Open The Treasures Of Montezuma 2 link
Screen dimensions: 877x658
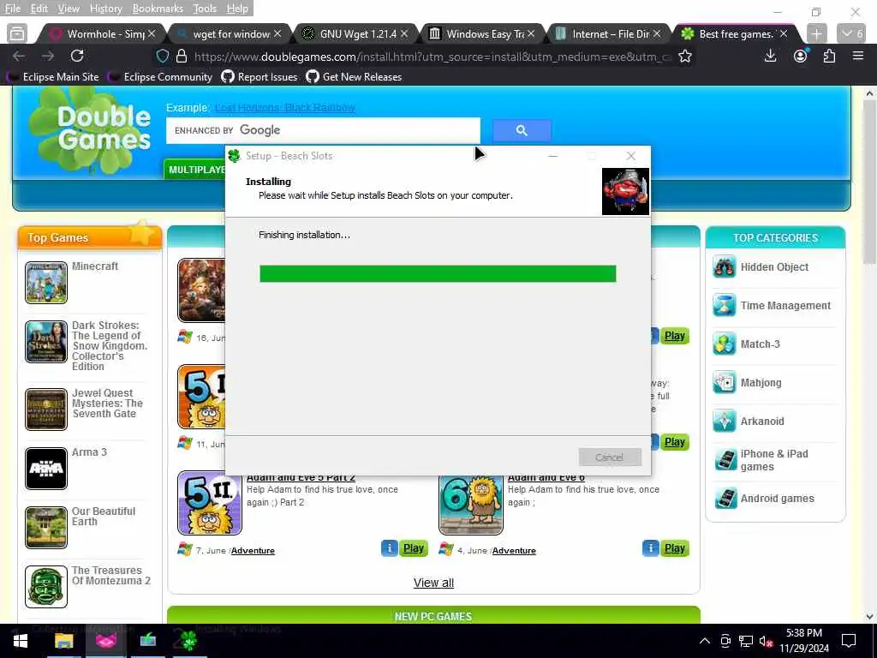pos(111,576)
